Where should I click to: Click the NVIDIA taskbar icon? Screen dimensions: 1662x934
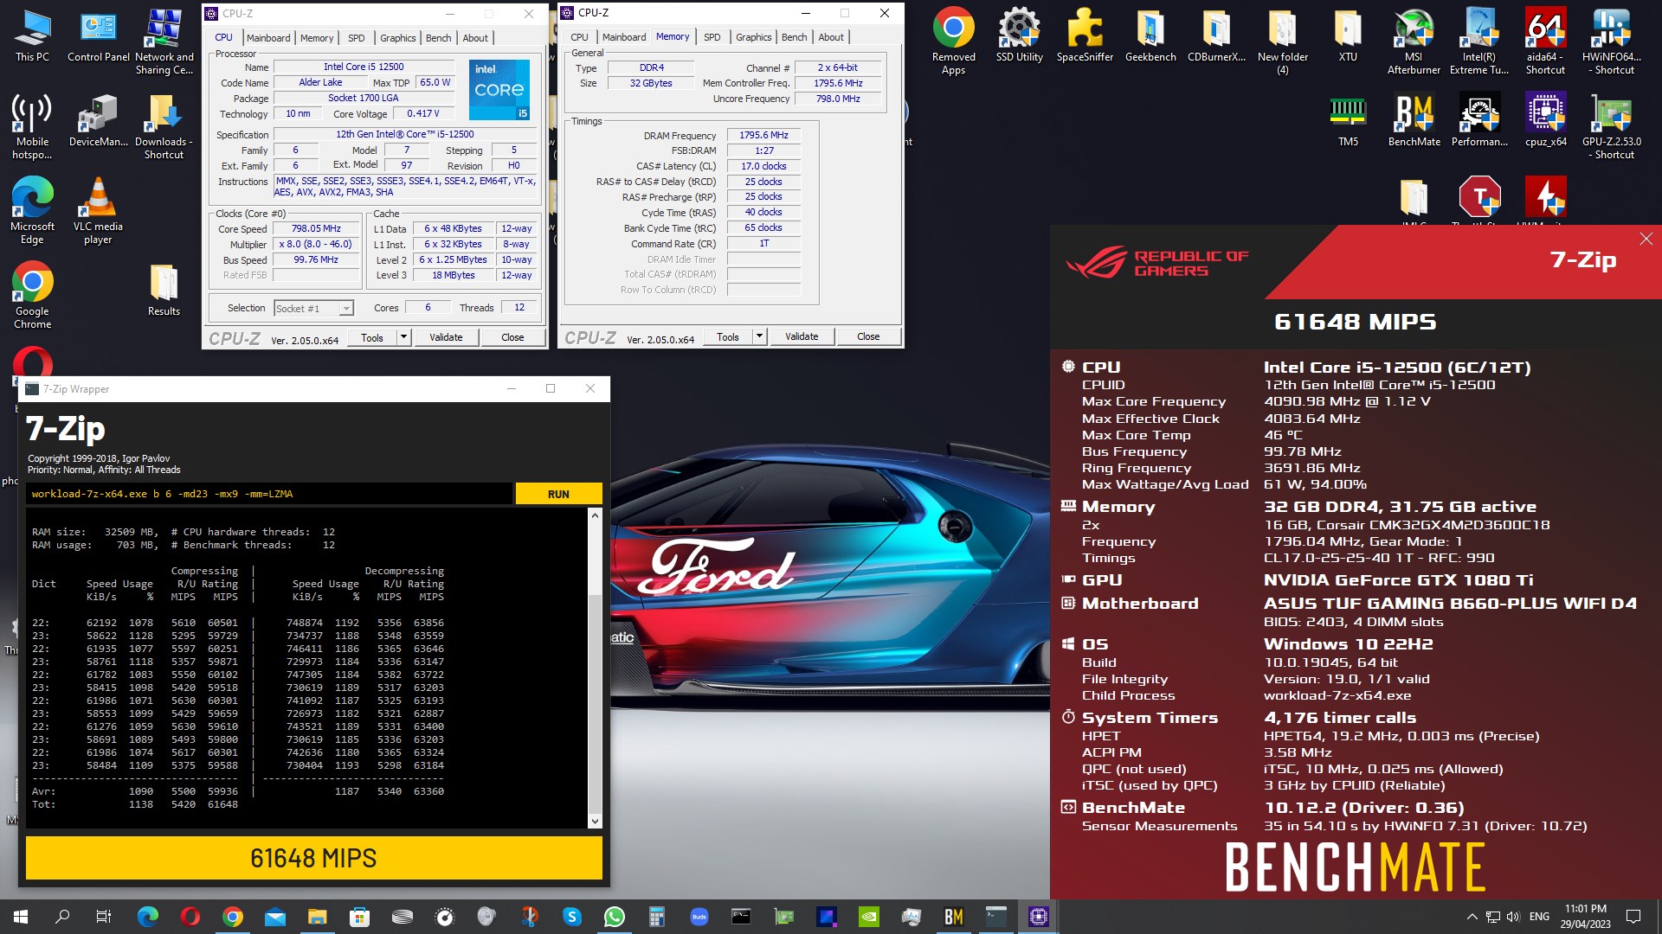click(x=868, y=917)
